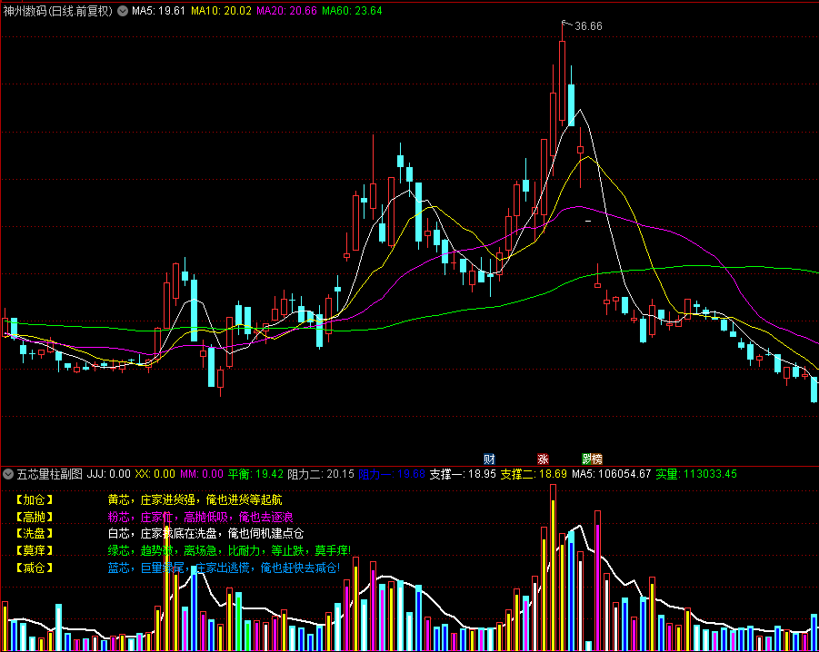Click the green MA60: 23.64 label

point(352,11)
